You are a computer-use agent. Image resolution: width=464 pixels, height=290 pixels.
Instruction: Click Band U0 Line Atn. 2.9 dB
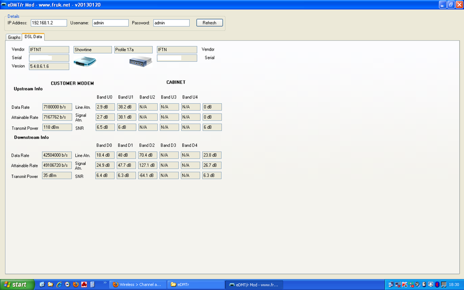pyautogui.click(x=105, y=107)
